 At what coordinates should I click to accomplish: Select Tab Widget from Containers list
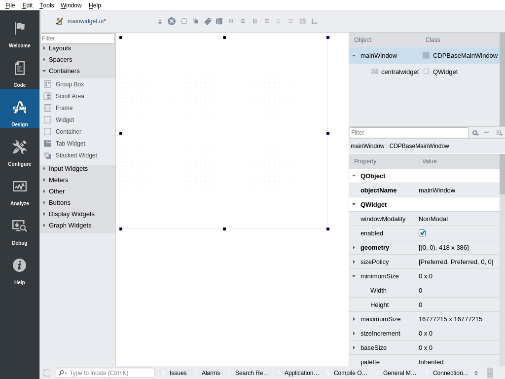pyautogui.click(x=70, y=144)
